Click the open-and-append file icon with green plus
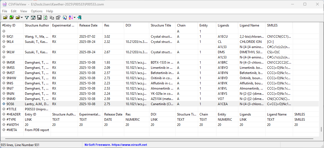Viewport: 324px width, 148px height. coord(11,18)
